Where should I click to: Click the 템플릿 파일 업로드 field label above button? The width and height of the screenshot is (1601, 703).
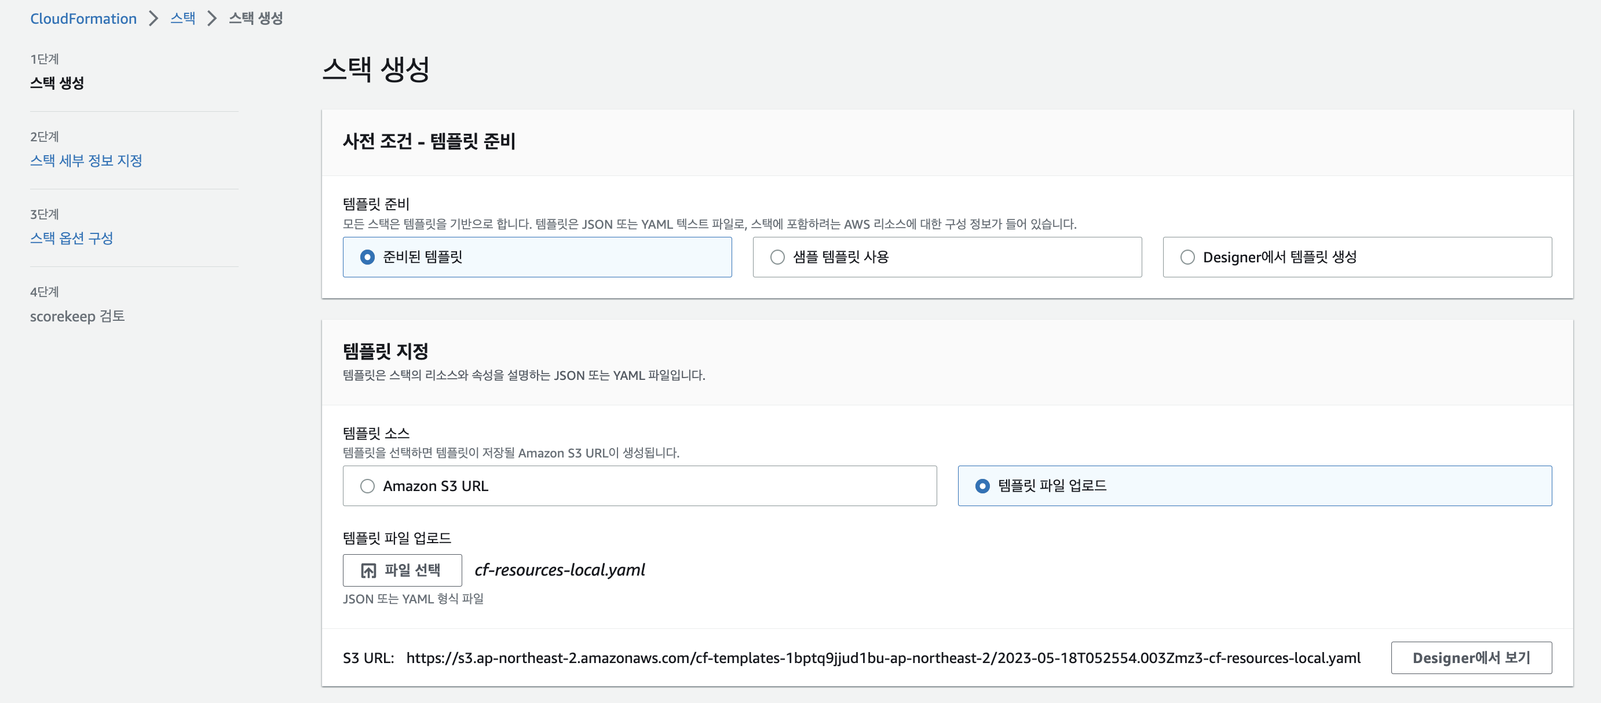[397, 537]
